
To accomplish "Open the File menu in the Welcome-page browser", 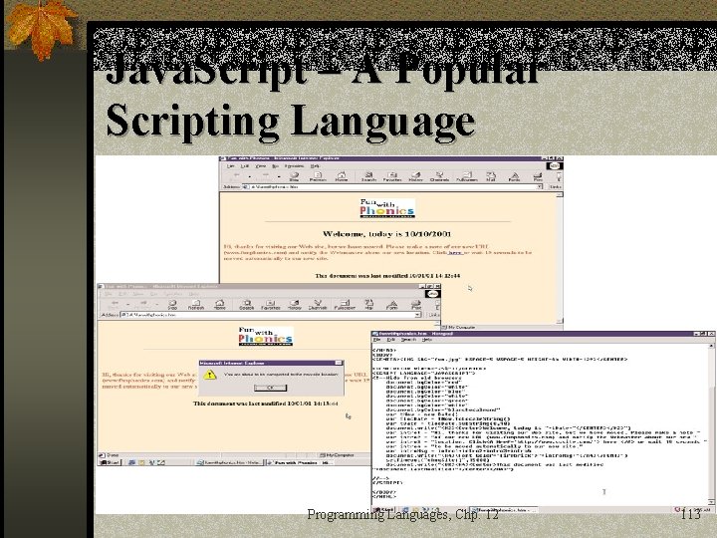I will (231, 166).
